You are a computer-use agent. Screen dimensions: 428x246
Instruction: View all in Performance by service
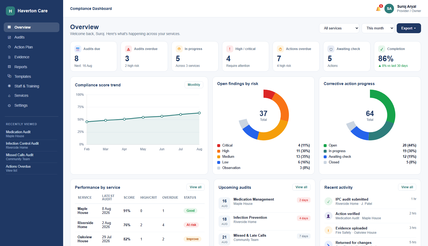[x=196, y=187]
